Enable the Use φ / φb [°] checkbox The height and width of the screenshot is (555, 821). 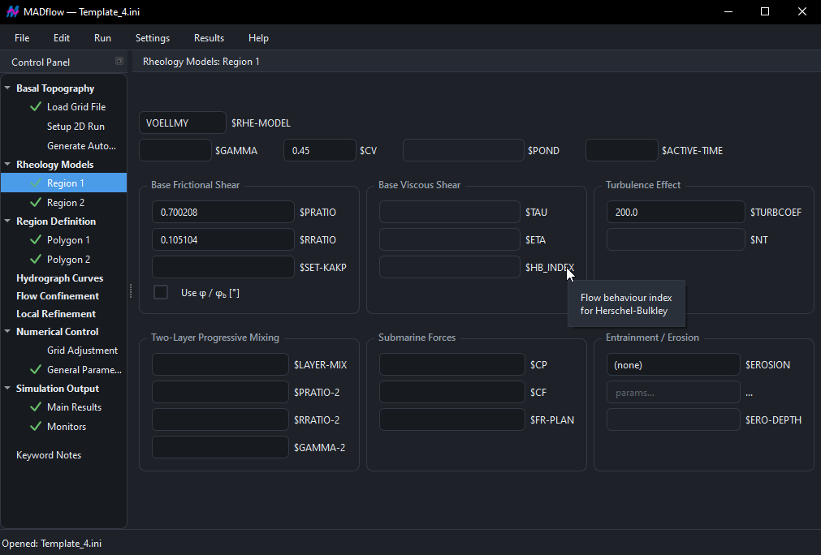161,292
